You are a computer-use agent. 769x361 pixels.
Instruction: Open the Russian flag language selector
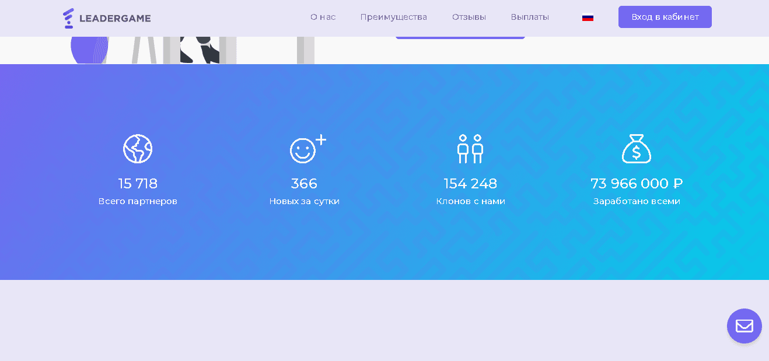[588, 17]
